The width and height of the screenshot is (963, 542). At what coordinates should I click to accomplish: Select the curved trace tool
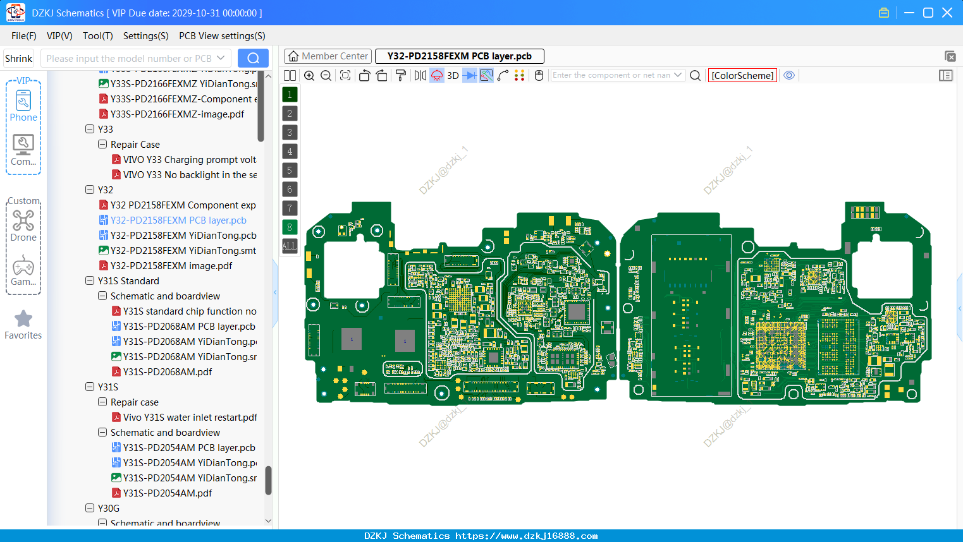pos(503,76)
